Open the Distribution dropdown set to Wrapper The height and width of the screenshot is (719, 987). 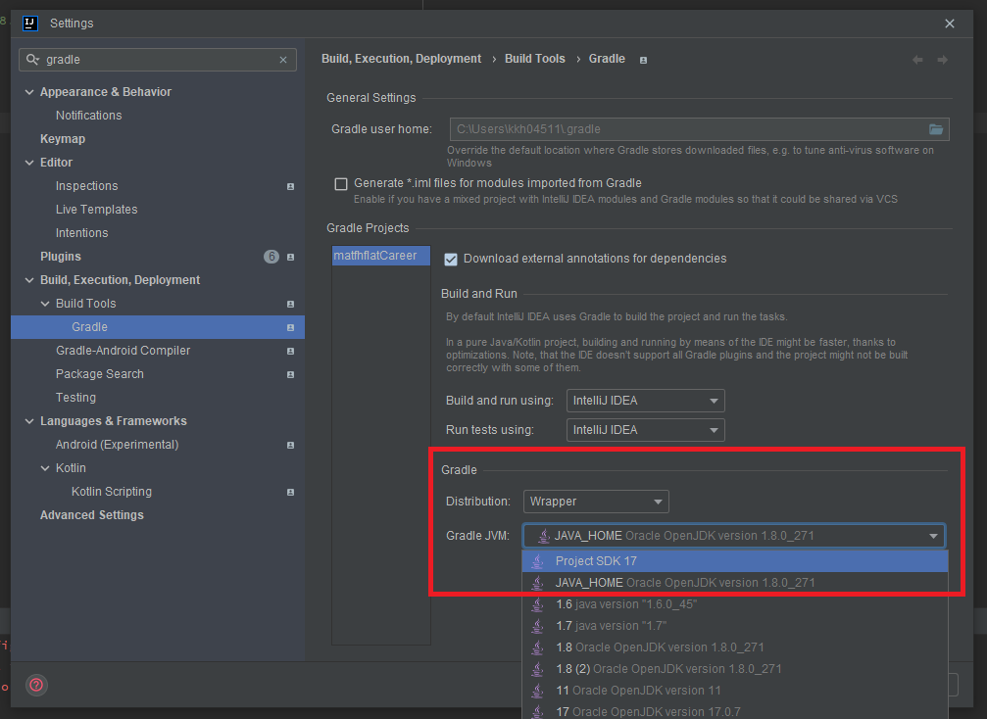[x=595, y=502]
